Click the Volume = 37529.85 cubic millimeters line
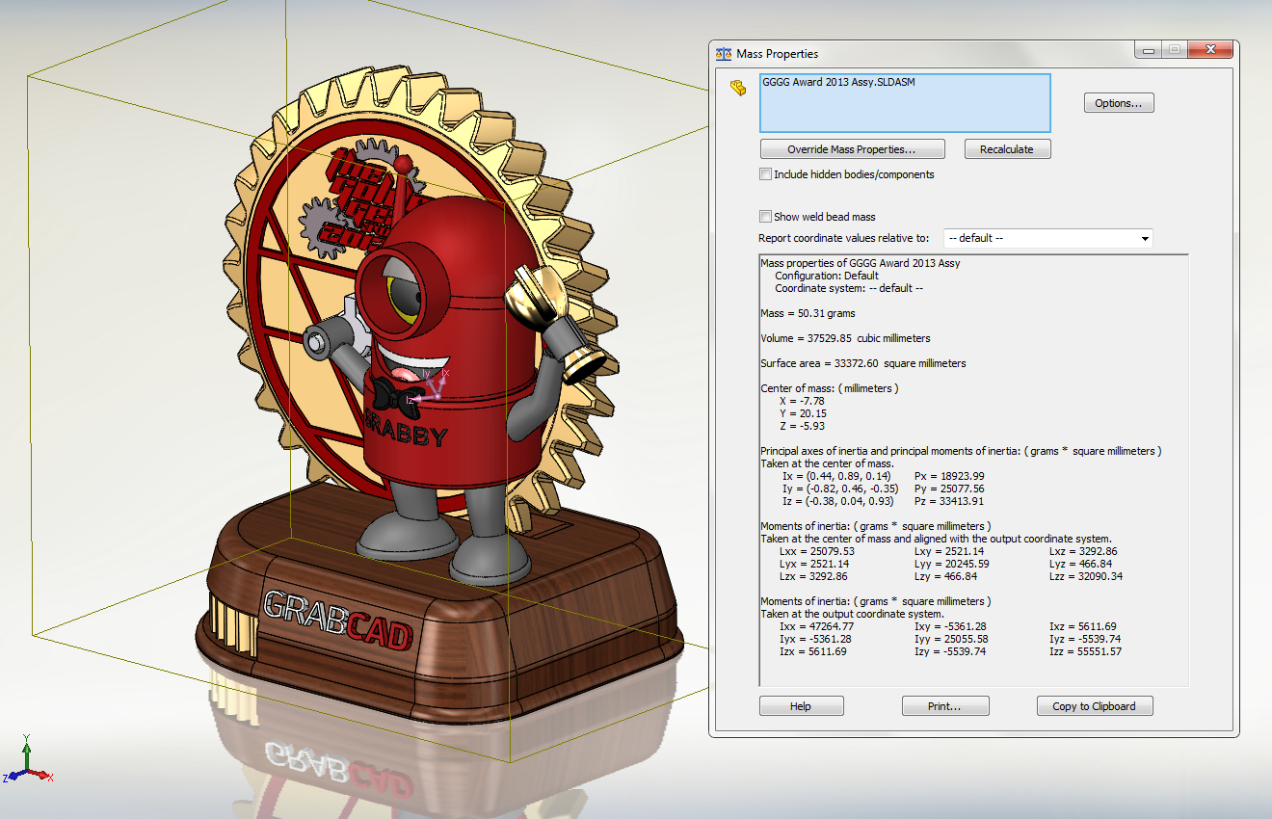Image resolution: width=1272 pixels, height=819 pixels. (x=845, y=338)
